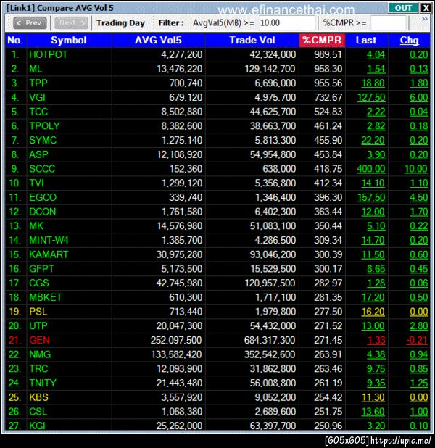Image resolution: width=435 pixels, height=448 pixels.
Task: Select the yellow KBS symbol
Action: [38, 397]
